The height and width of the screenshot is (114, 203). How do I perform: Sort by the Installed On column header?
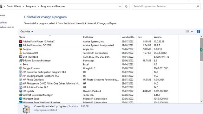click(x=128, y=37)
